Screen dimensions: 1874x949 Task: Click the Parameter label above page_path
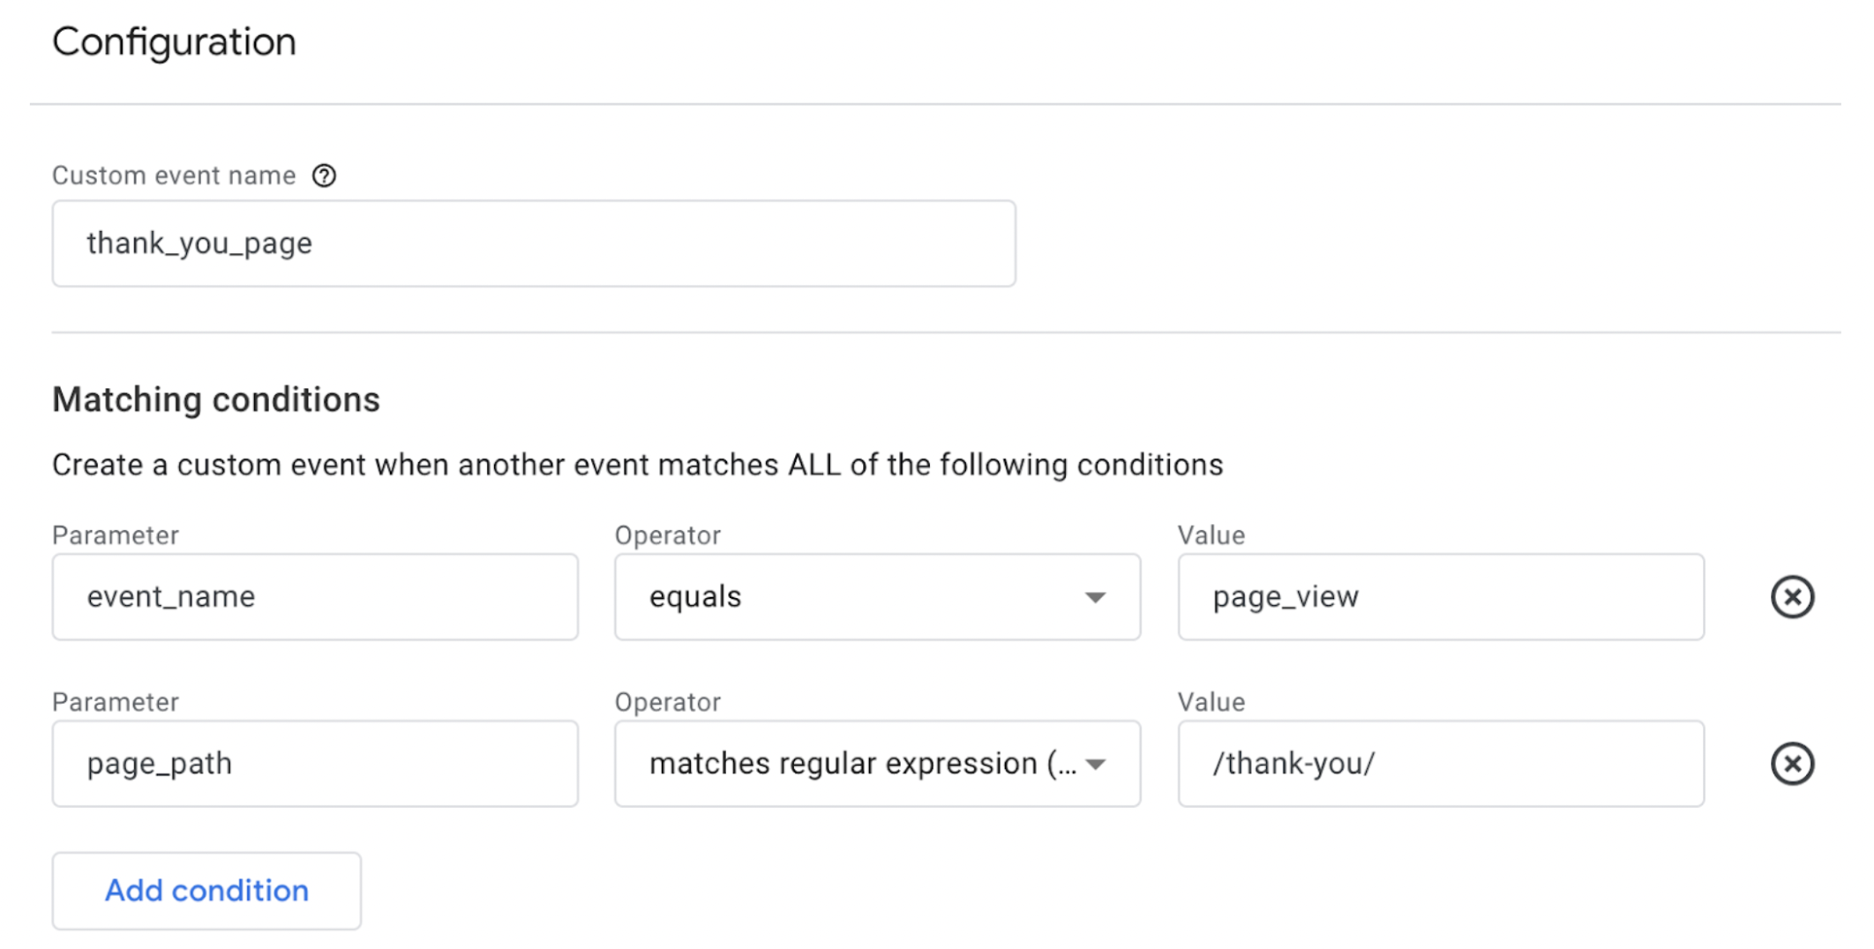(116, 702)
